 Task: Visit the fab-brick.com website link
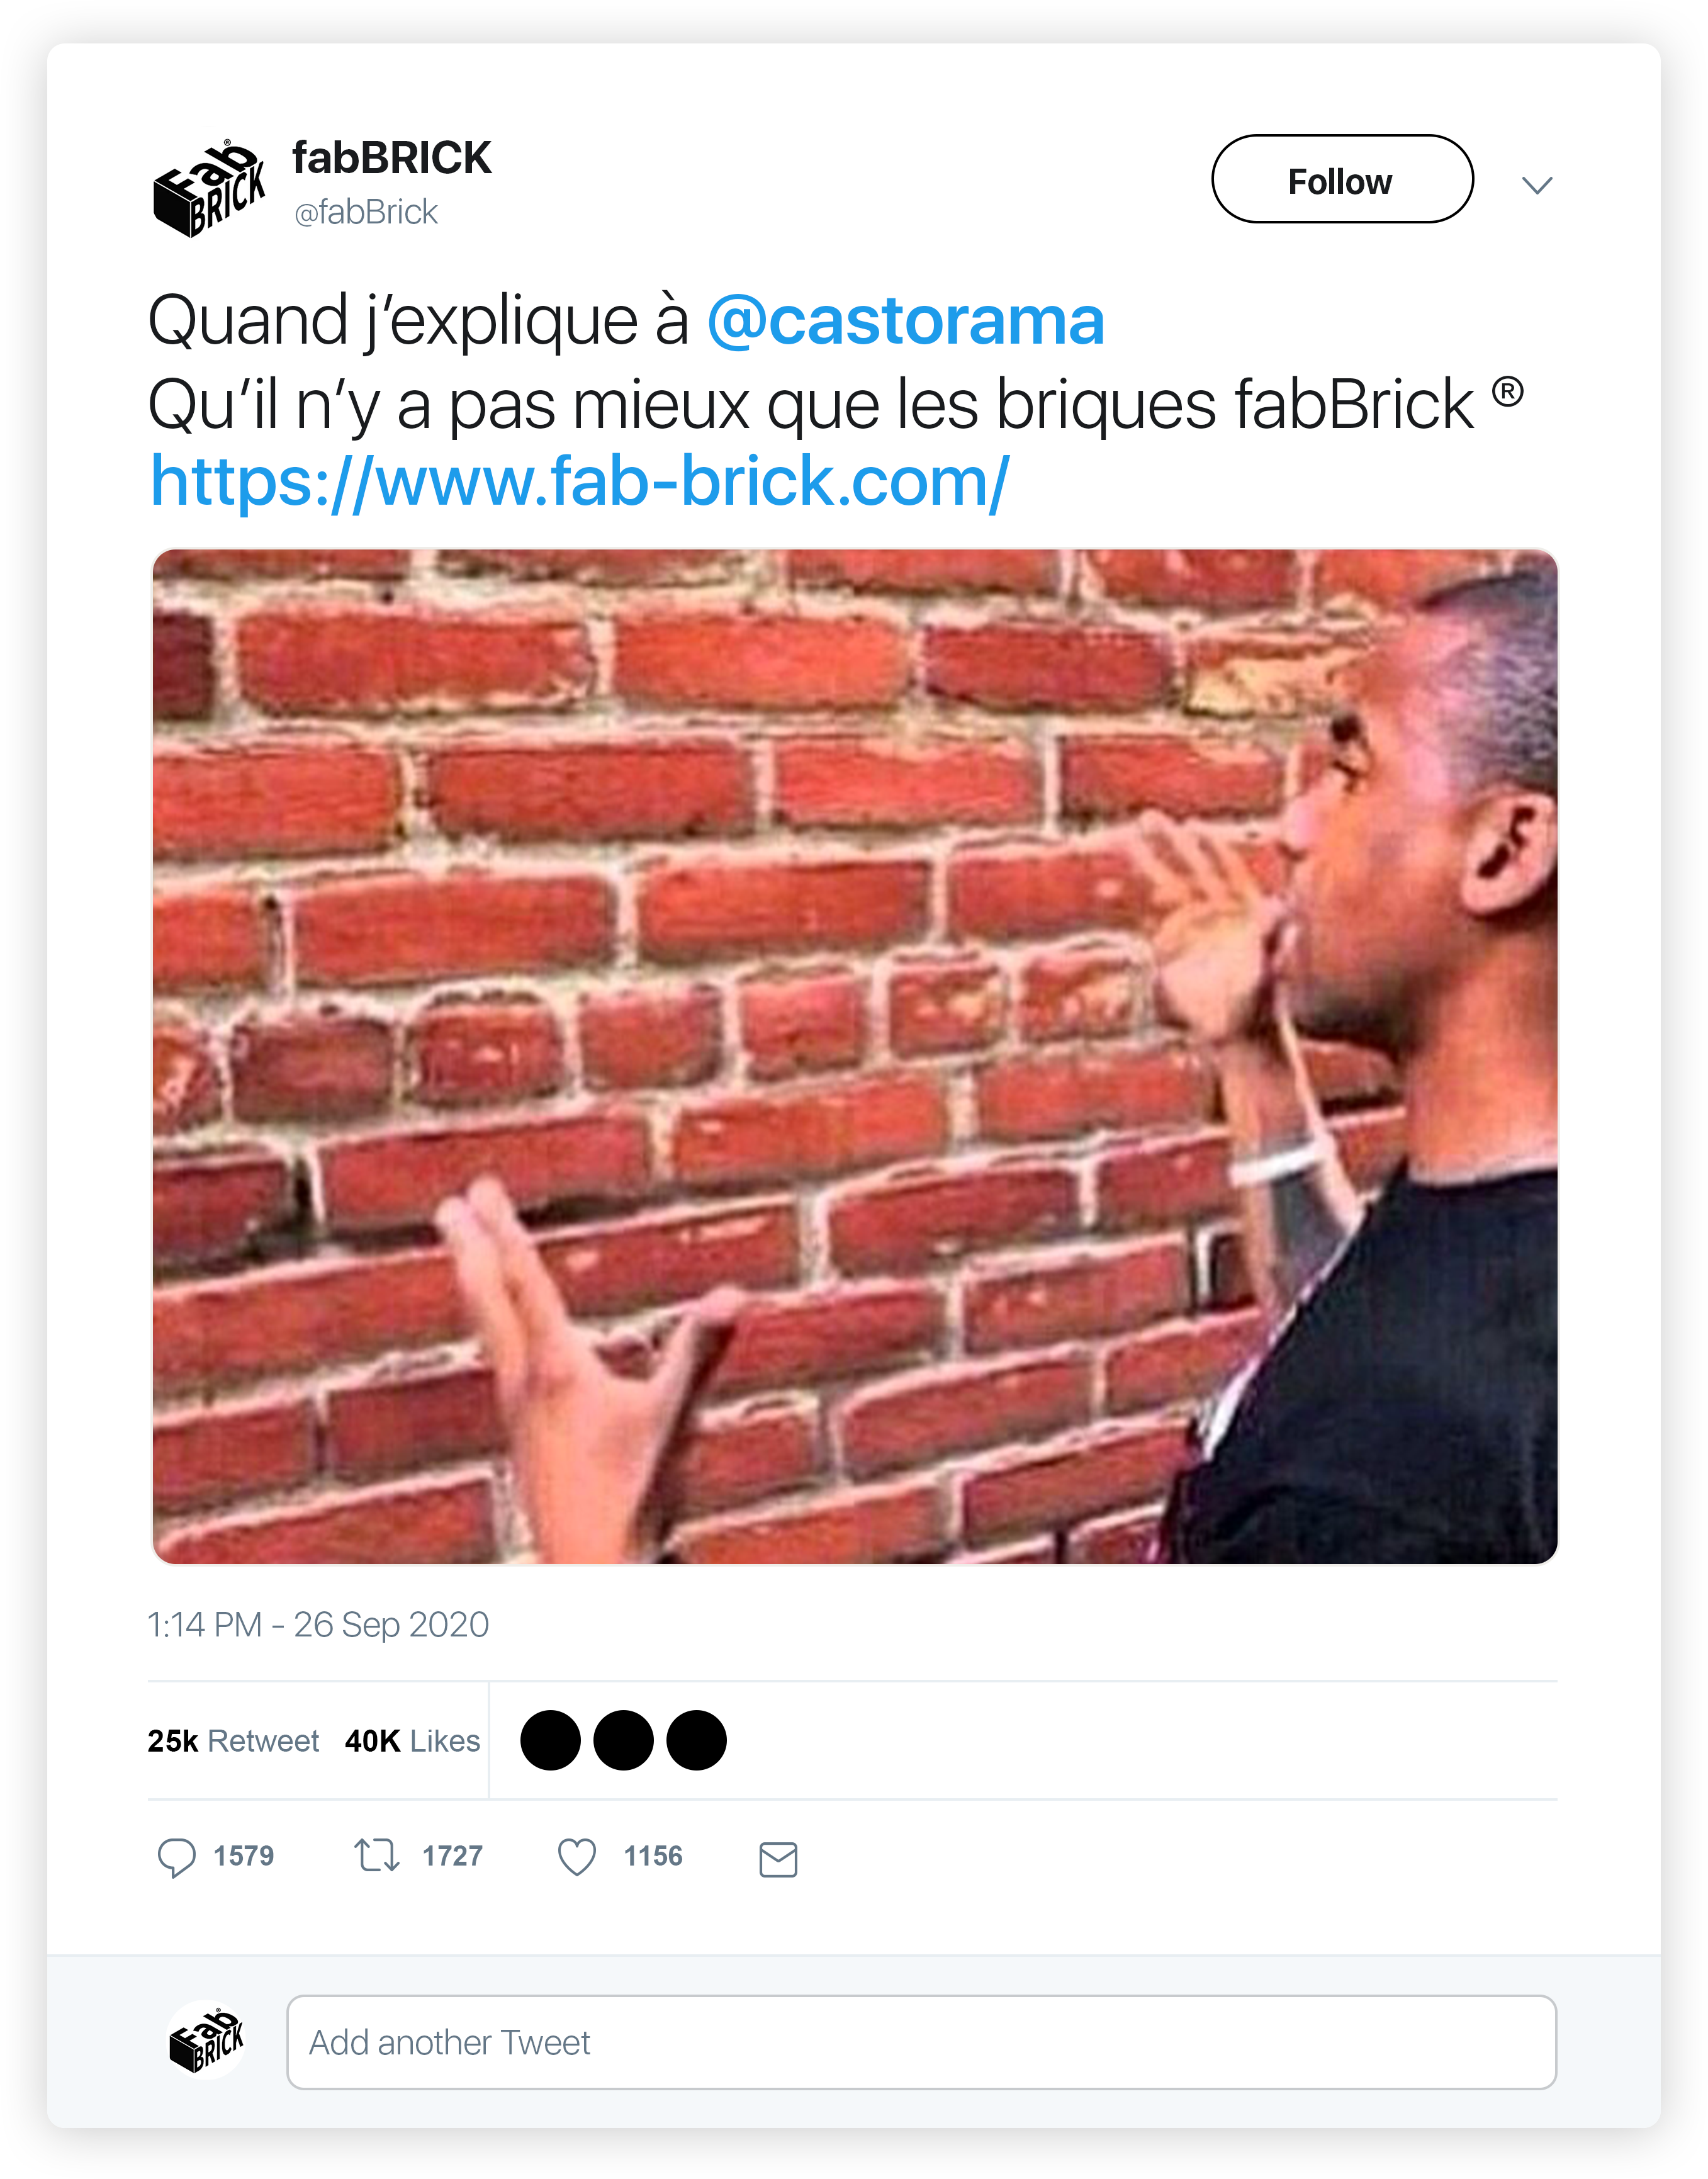pyautogui.click(x=580, y=482)
